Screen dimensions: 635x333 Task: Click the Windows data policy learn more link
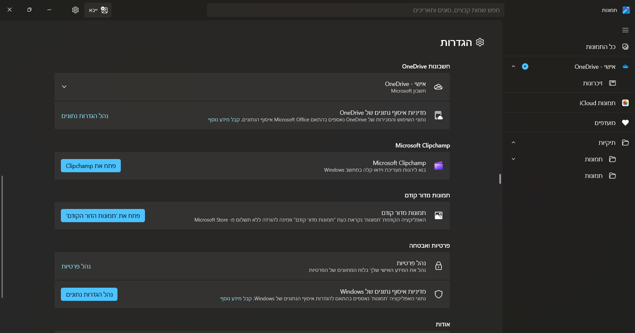click(x=236, y=299)
